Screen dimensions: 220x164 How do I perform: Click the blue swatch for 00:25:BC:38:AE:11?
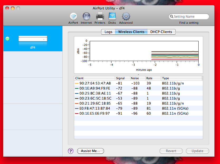[x=77, y=93]
